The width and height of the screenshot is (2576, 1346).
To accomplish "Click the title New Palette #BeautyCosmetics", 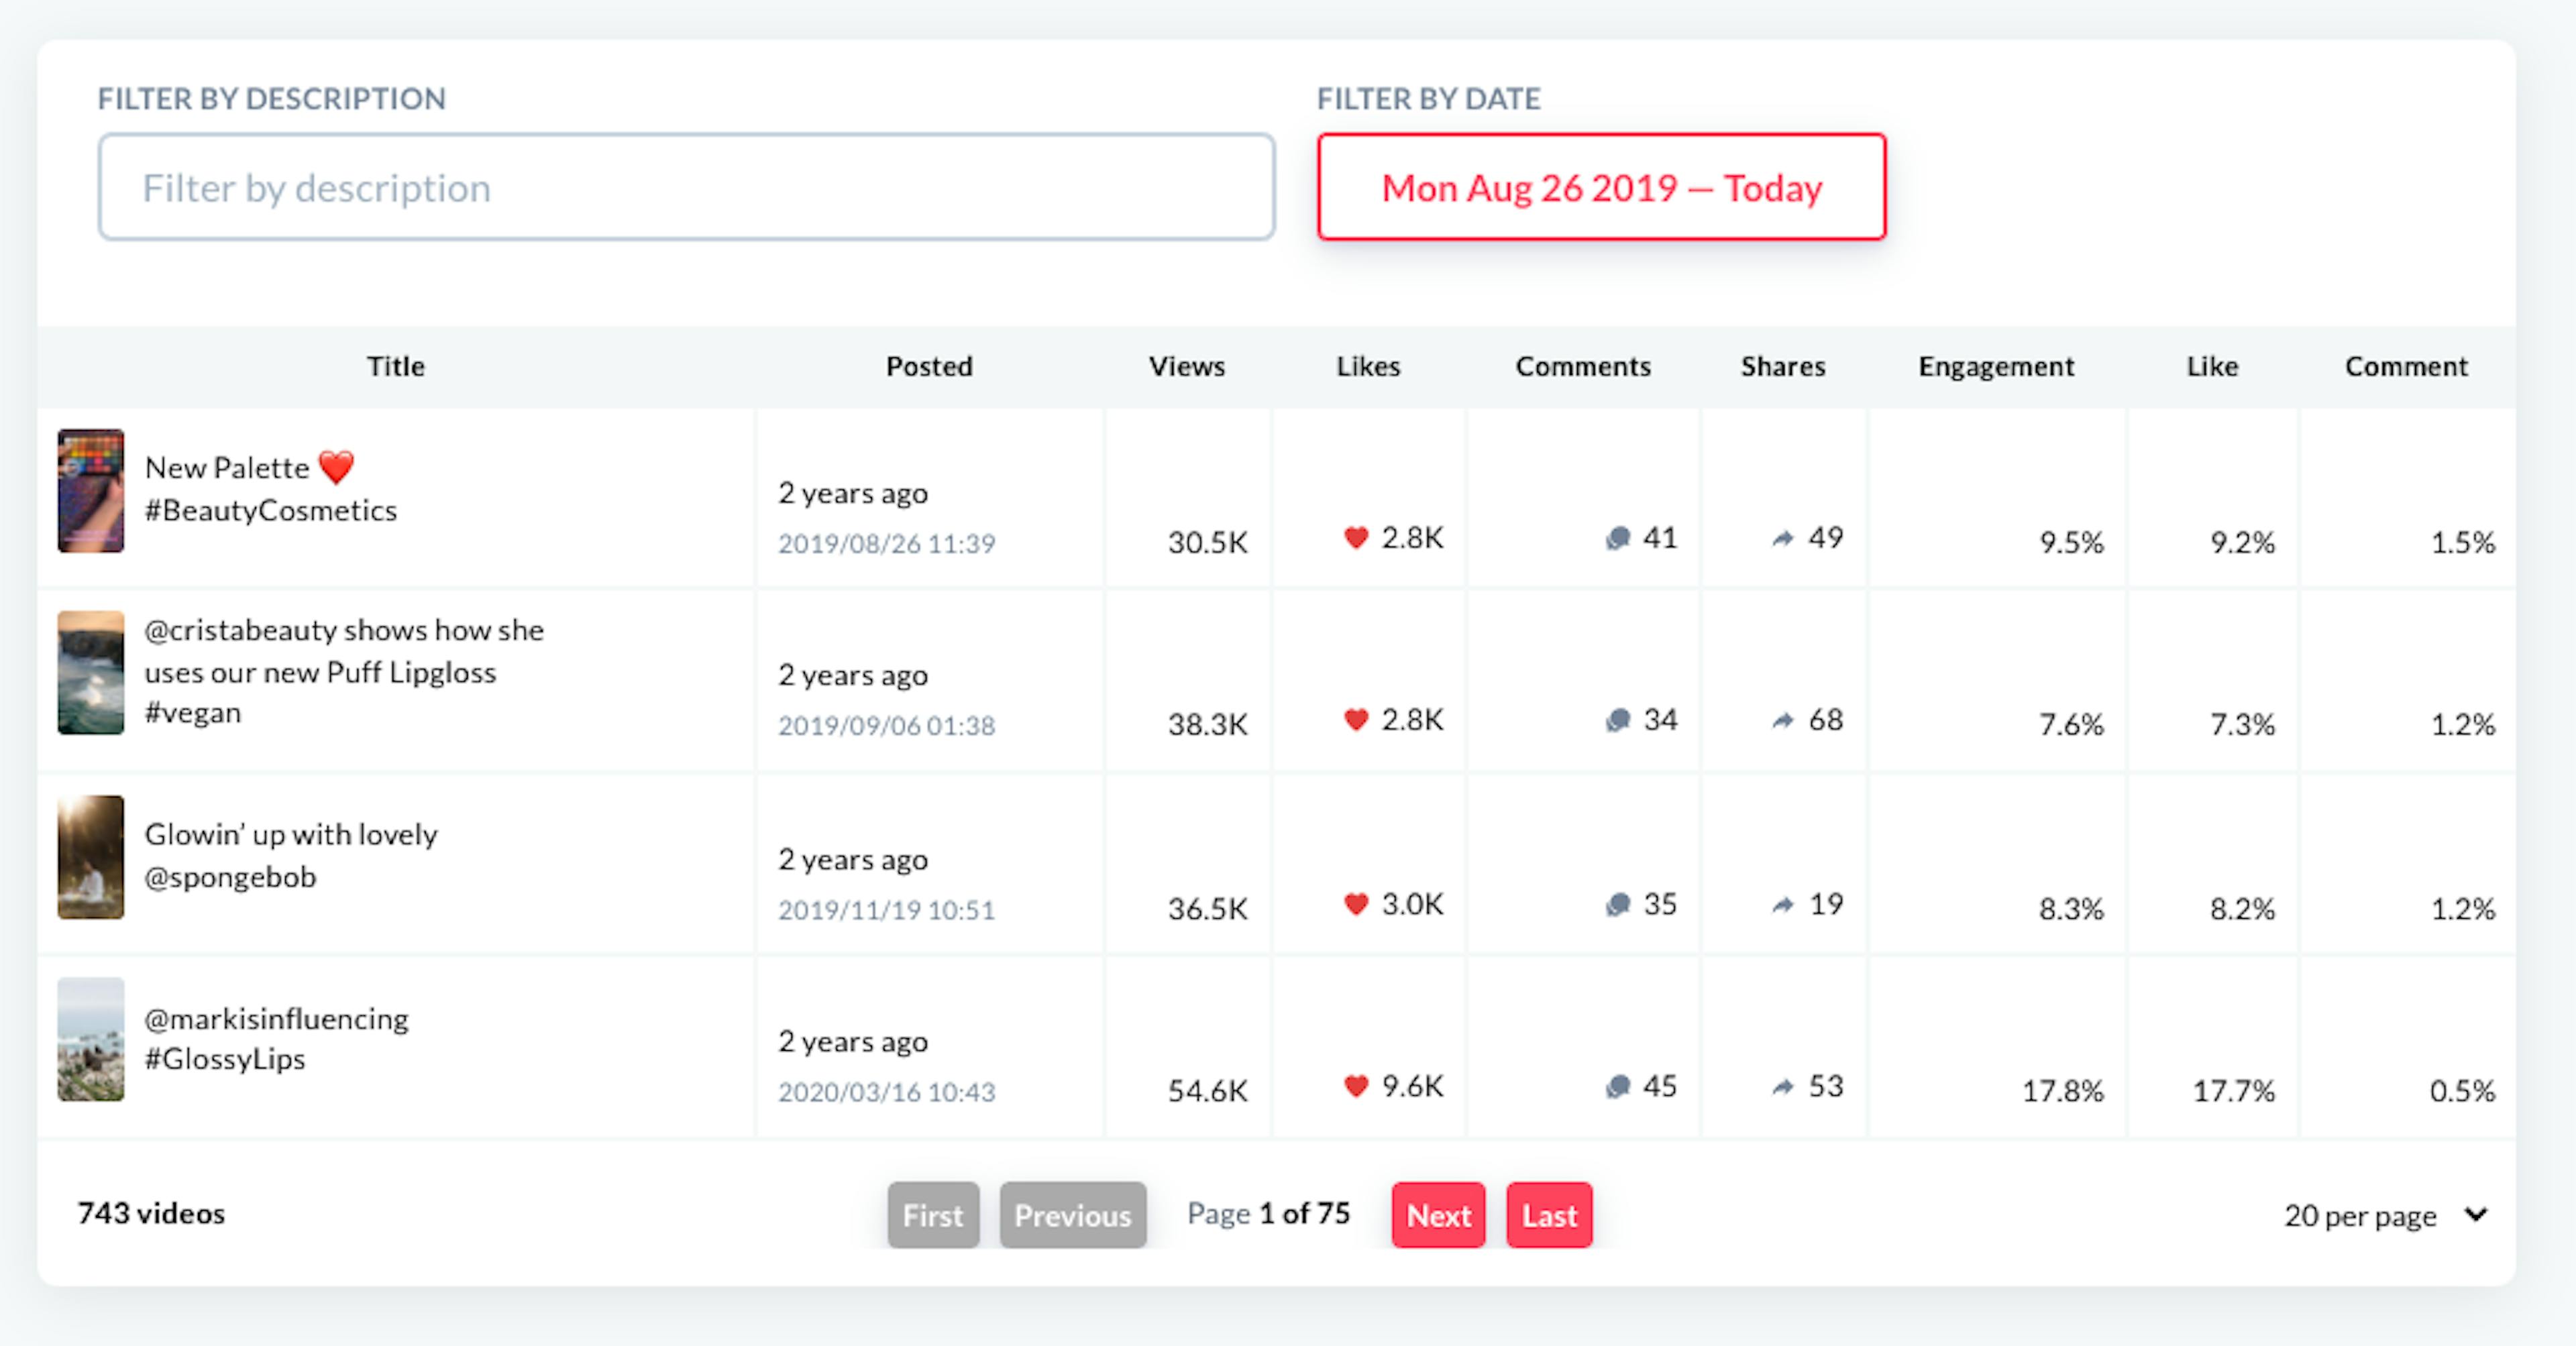I will point(271,489).
